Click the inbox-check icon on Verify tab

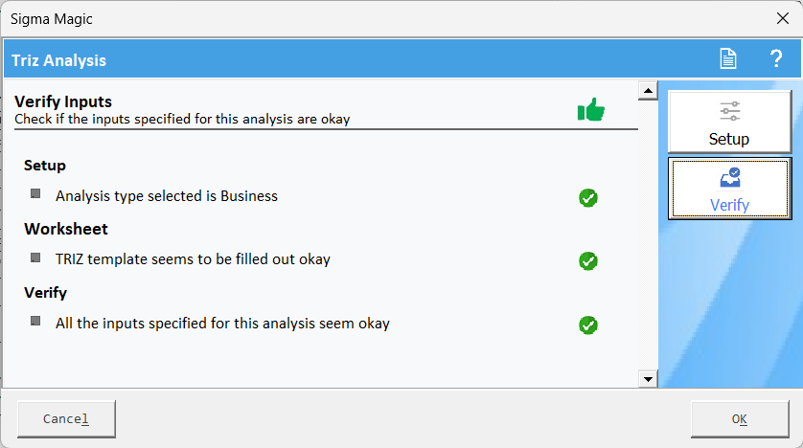[730, 177]
